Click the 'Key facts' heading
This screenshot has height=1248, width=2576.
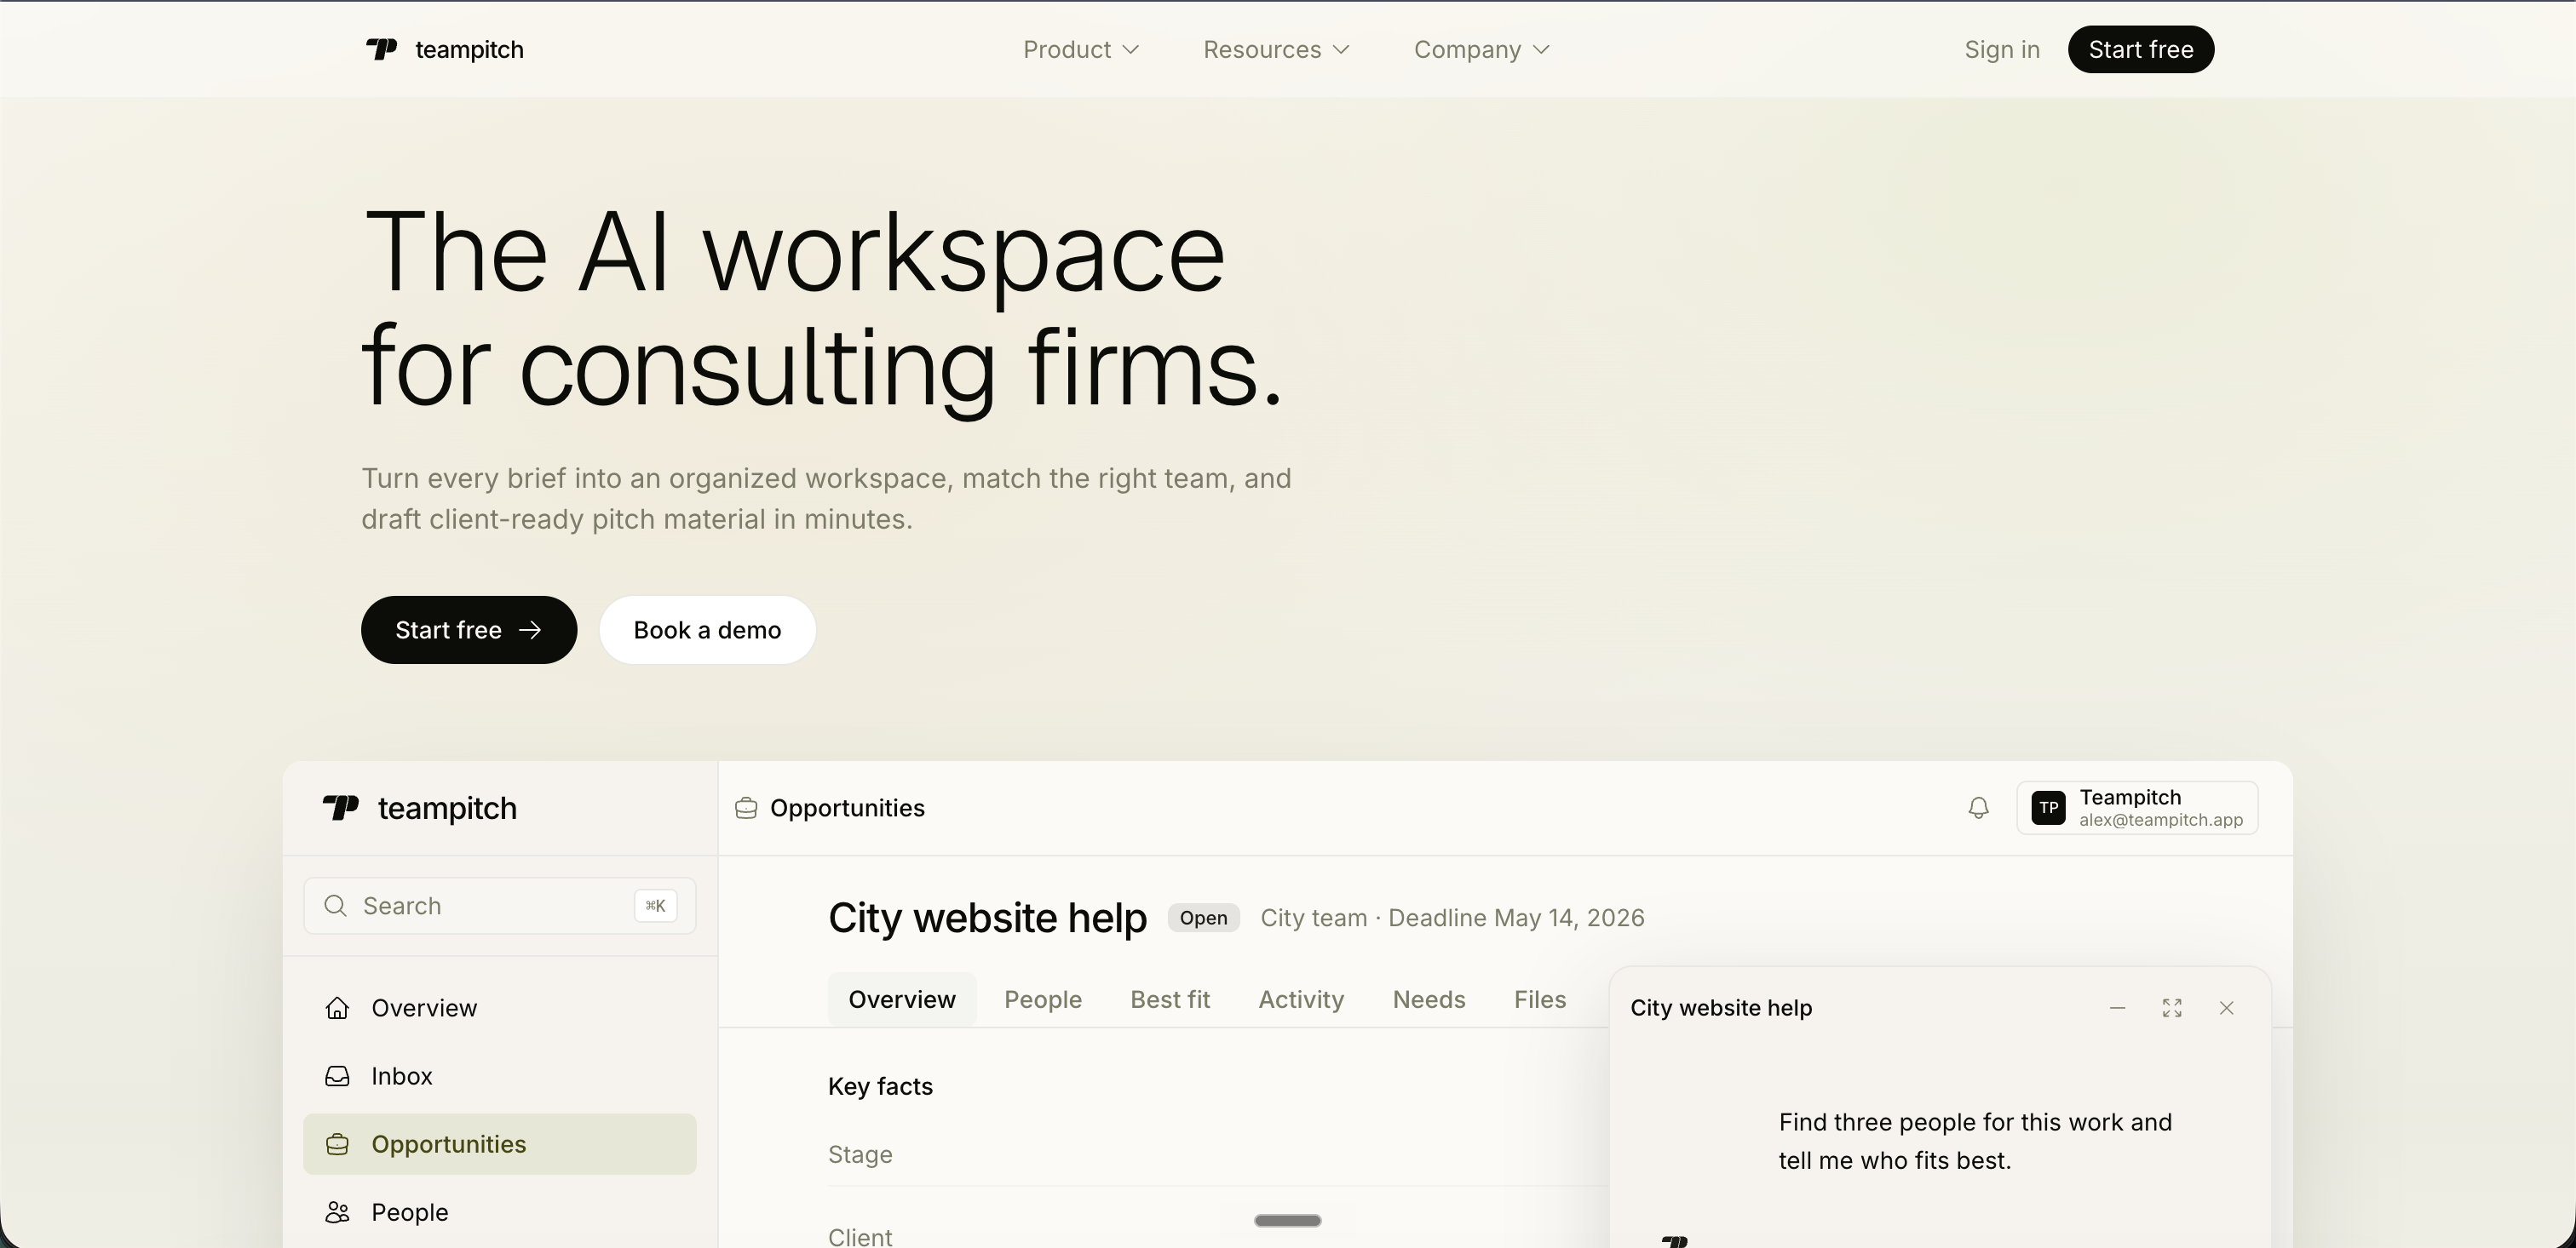click(x=880, y=1086)
